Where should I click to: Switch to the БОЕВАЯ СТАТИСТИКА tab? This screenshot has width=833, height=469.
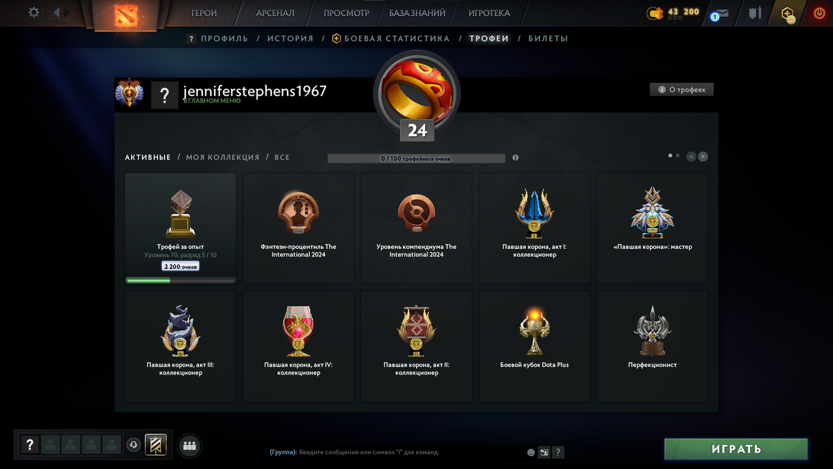(x=390, y=38)
